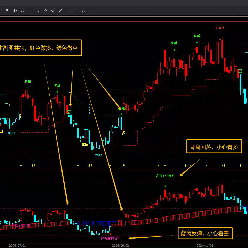Viewport: 248px width, 248px height.
Task: Click the low price label 7958
Action: 98,156
